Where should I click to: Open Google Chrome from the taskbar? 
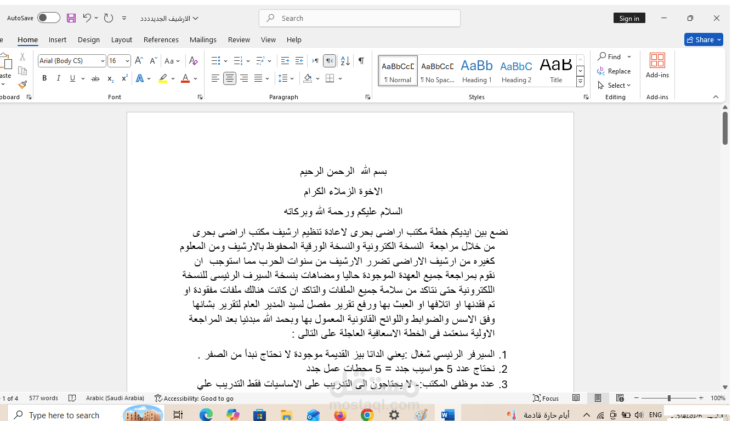[x=367, y=415]
